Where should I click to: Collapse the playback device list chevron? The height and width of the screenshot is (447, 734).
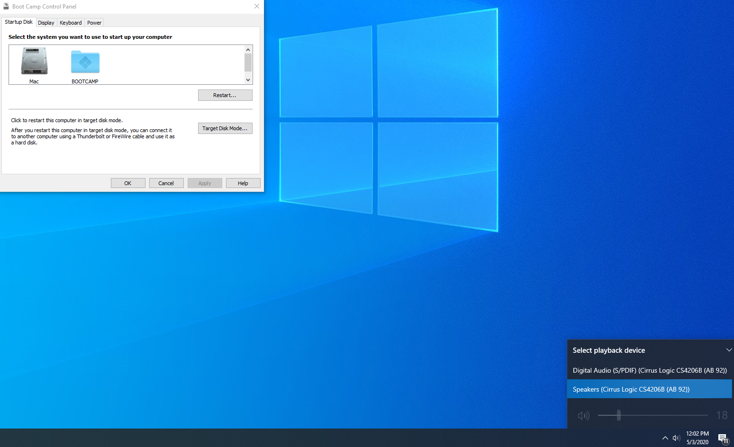coord(729,350)
